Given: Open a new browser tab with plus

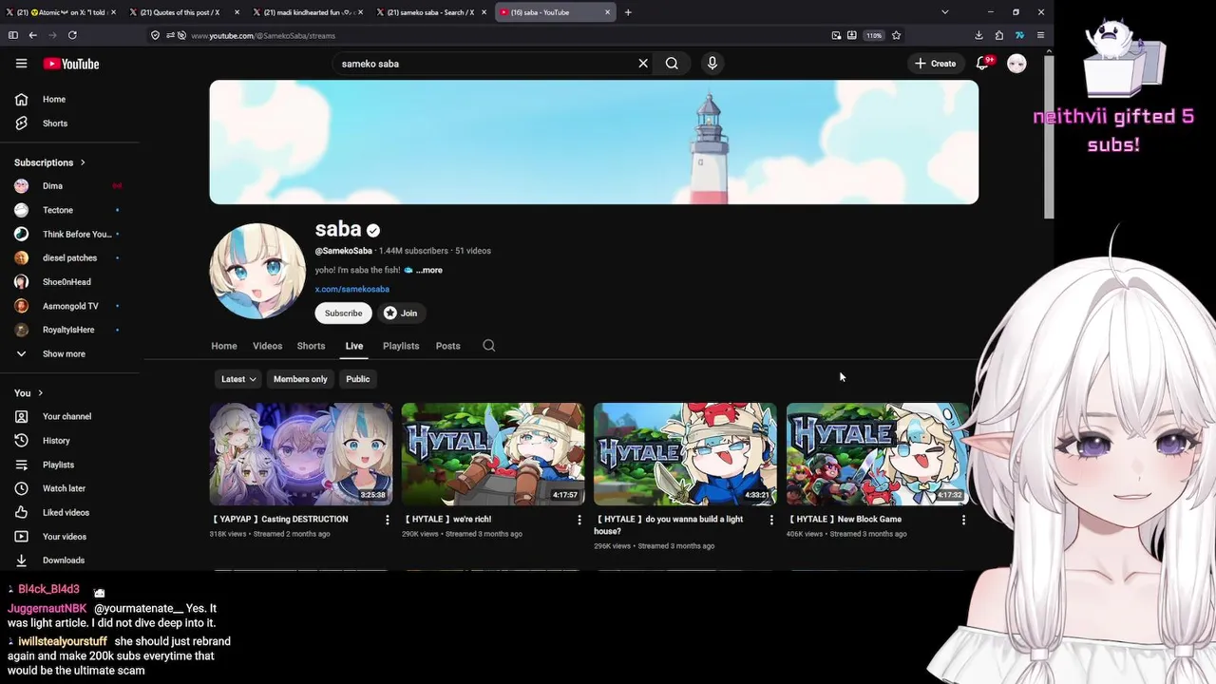Looking at the screenshot, I should [x=628, y=12].
